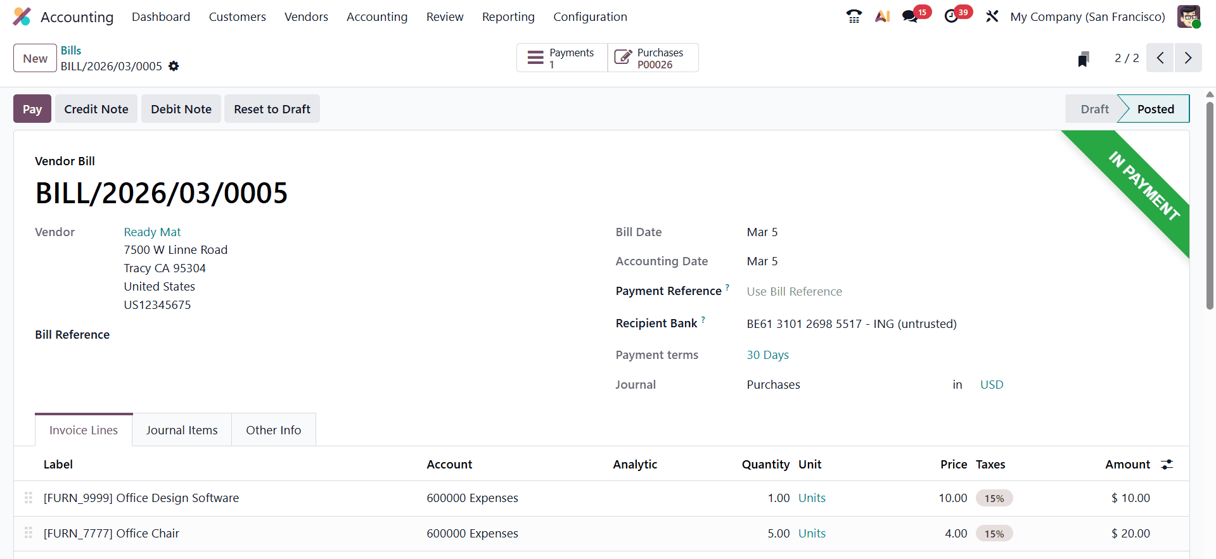Open the Customers menu
Image resolution: width=1216 pixels, height=559 pixels.
tap(238, 16)
